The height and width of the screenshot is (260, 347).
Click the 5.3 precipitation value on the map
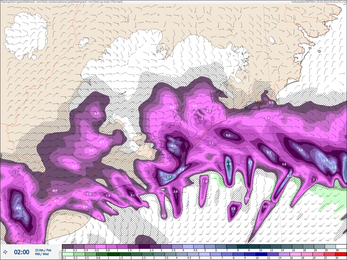pyautogui.click(x=334, y=167)
